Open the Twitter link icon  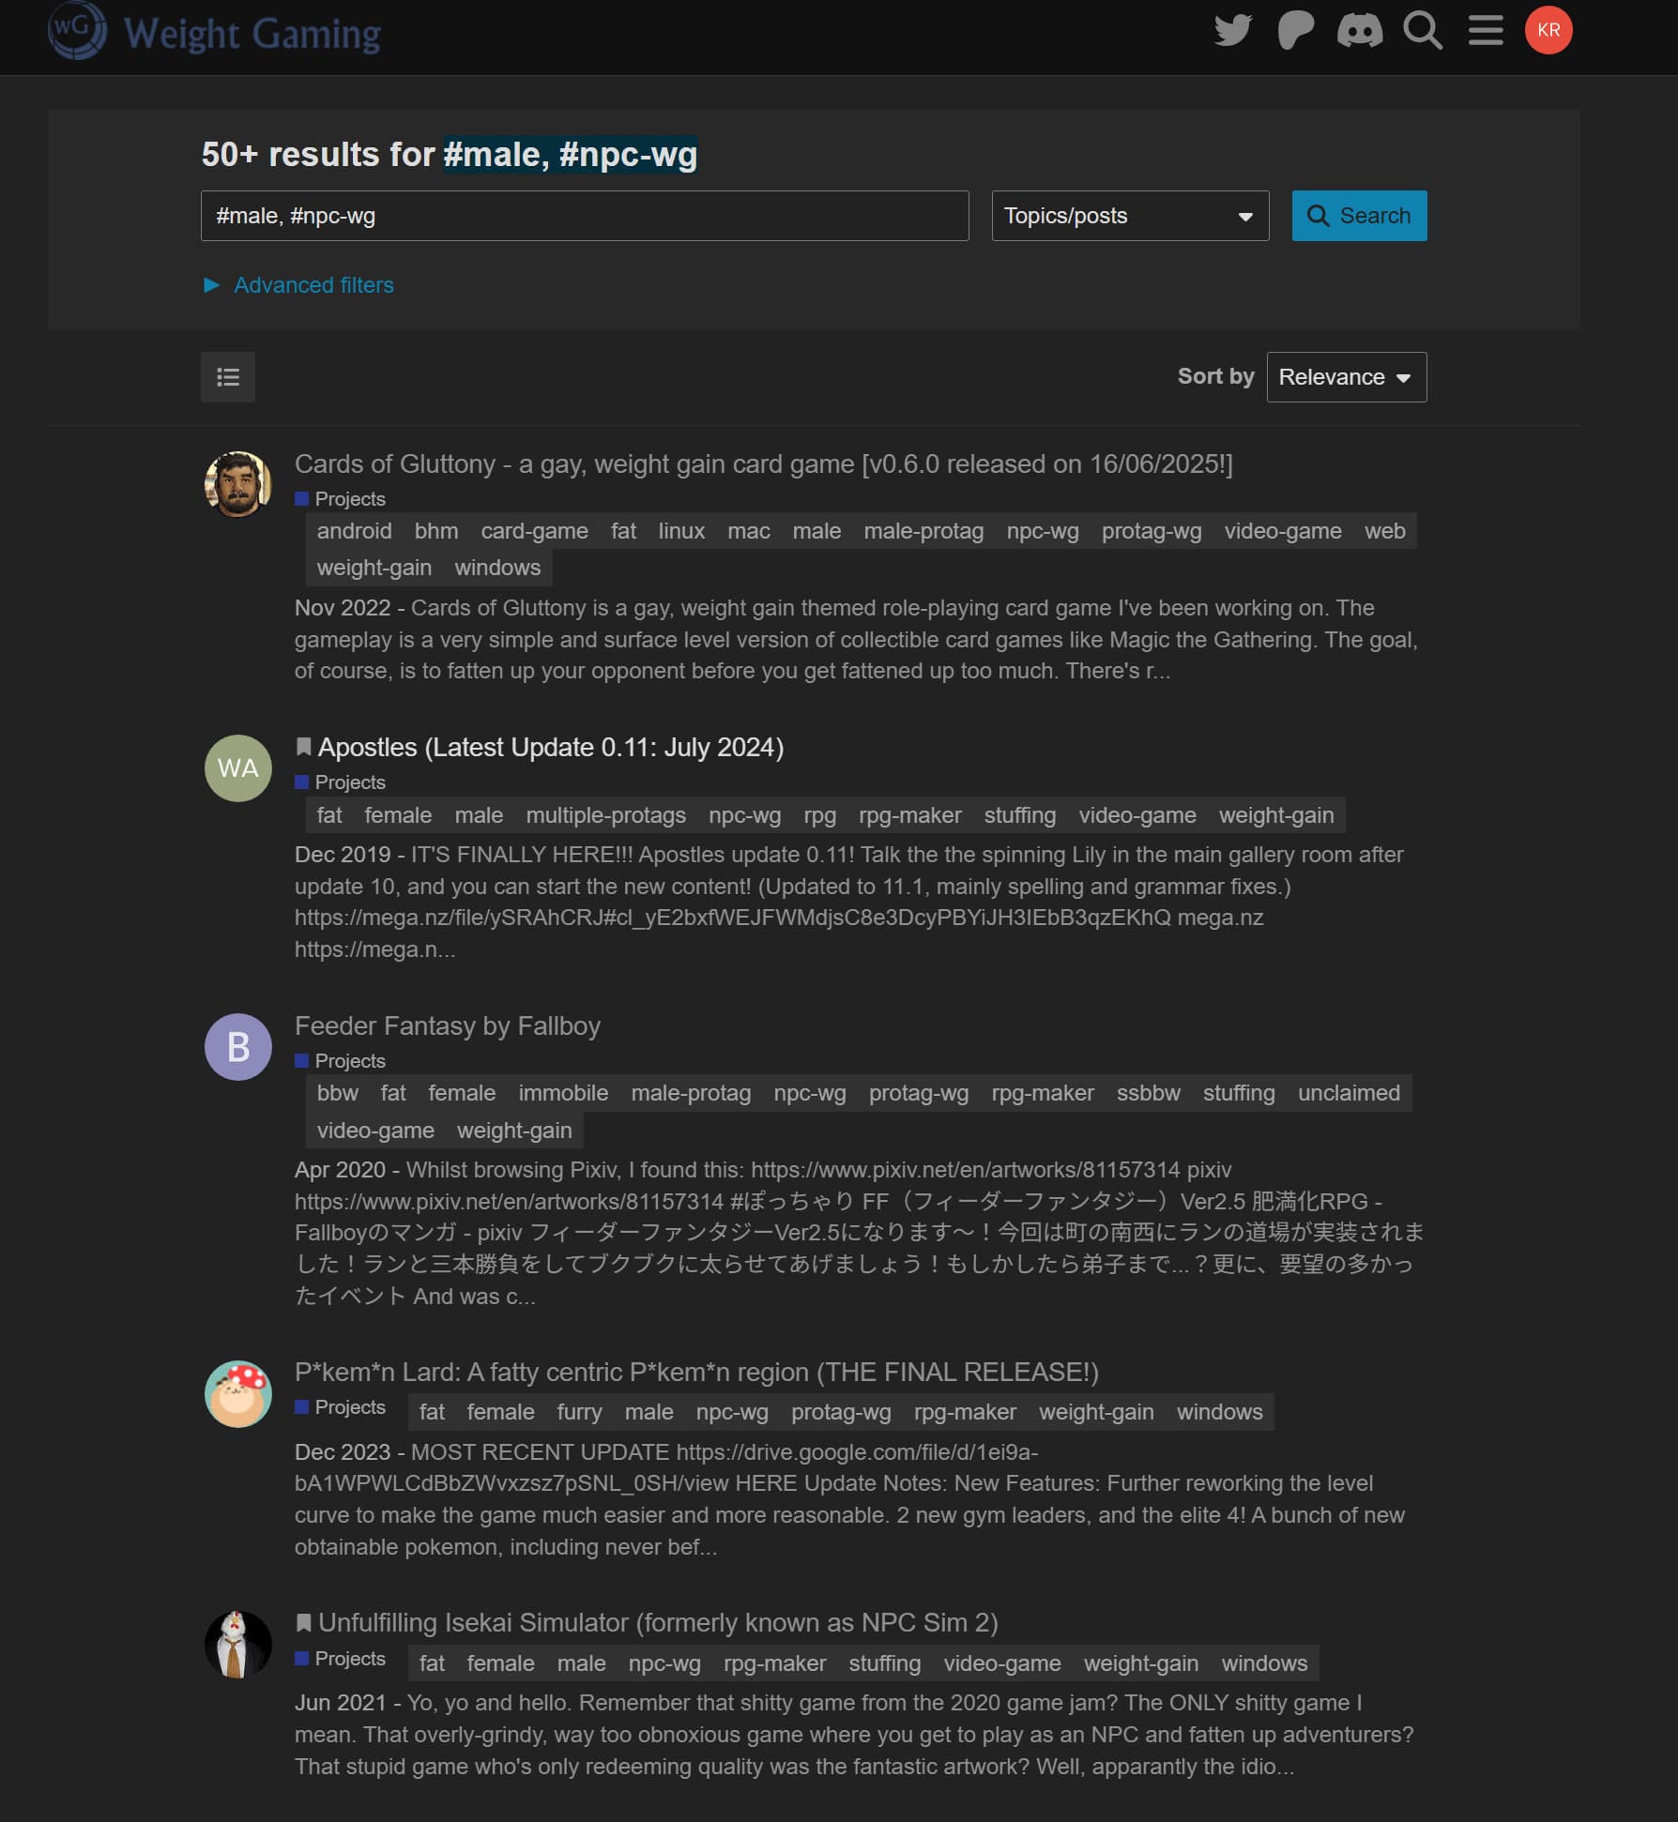(1233, 30)
